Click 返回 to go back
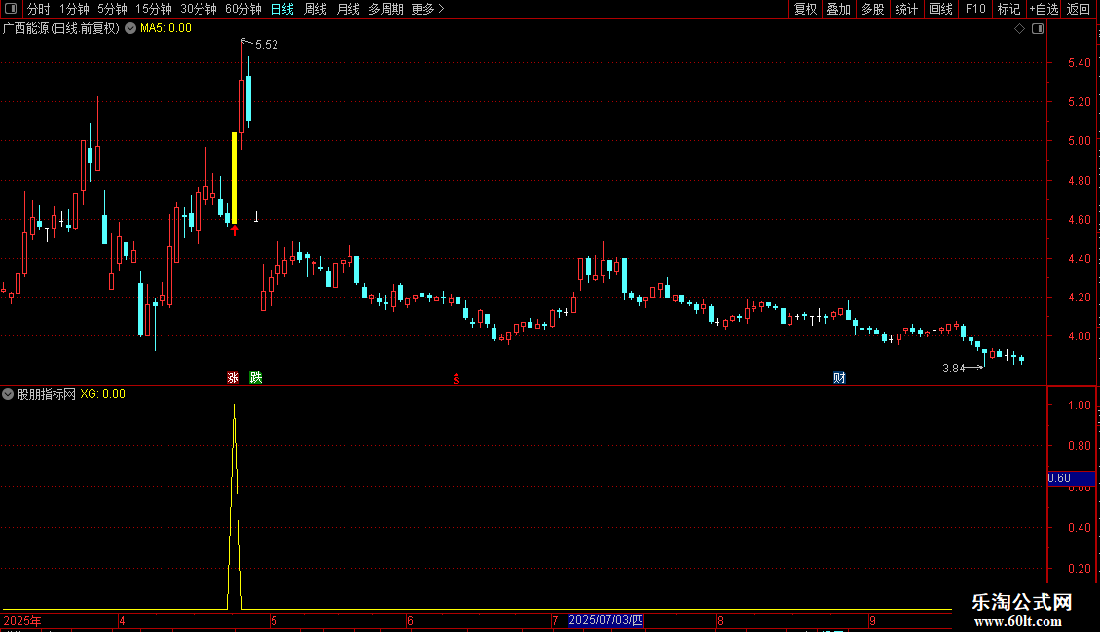 [x=1079, y=9]
